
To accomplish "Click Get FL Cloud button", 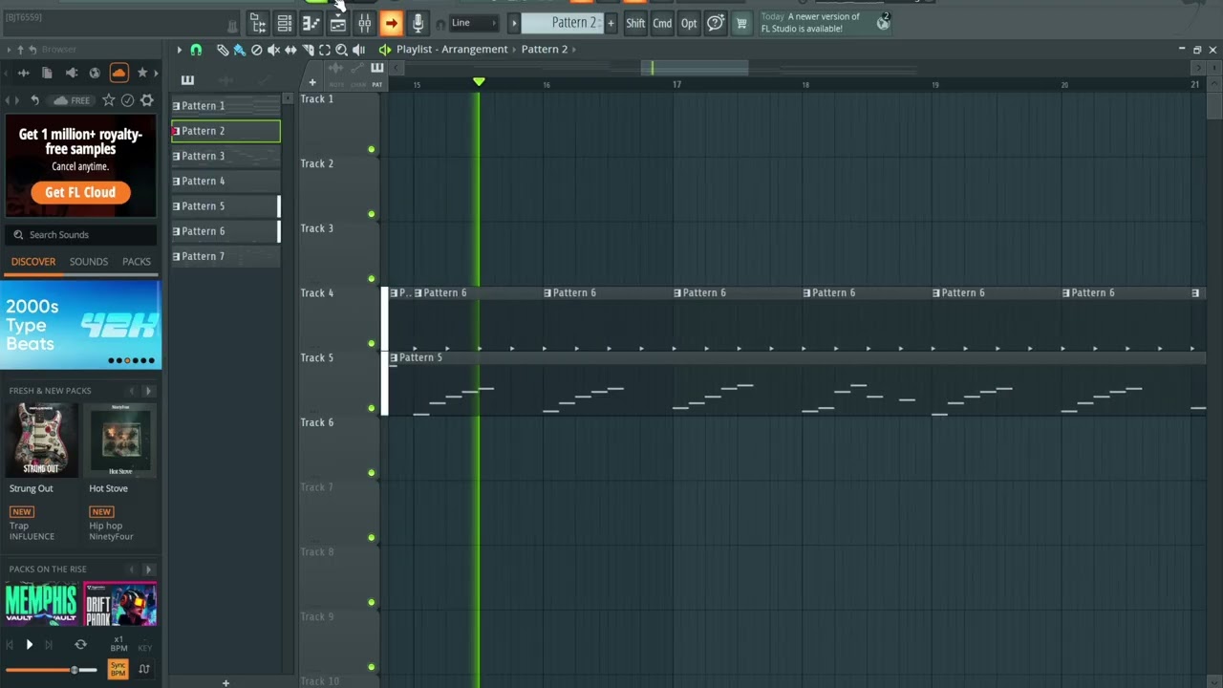I will coord(80,192).
